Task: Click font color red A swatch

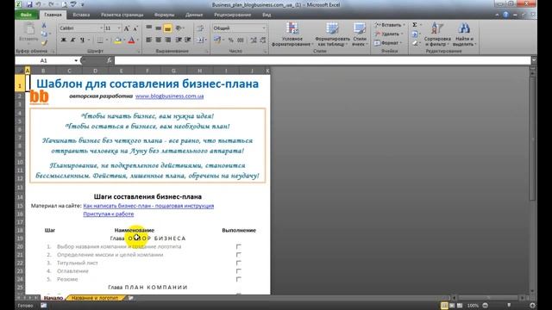Action: [131, 40]
